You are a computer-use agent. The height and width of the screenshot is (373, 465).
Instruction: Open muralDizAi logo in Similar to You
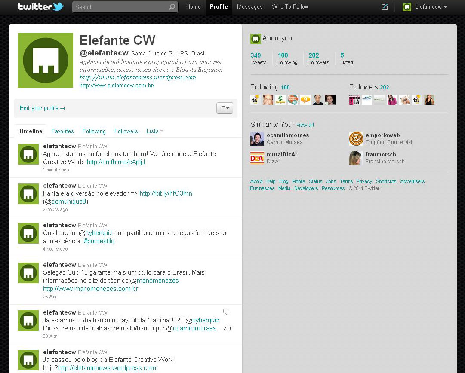257,158
